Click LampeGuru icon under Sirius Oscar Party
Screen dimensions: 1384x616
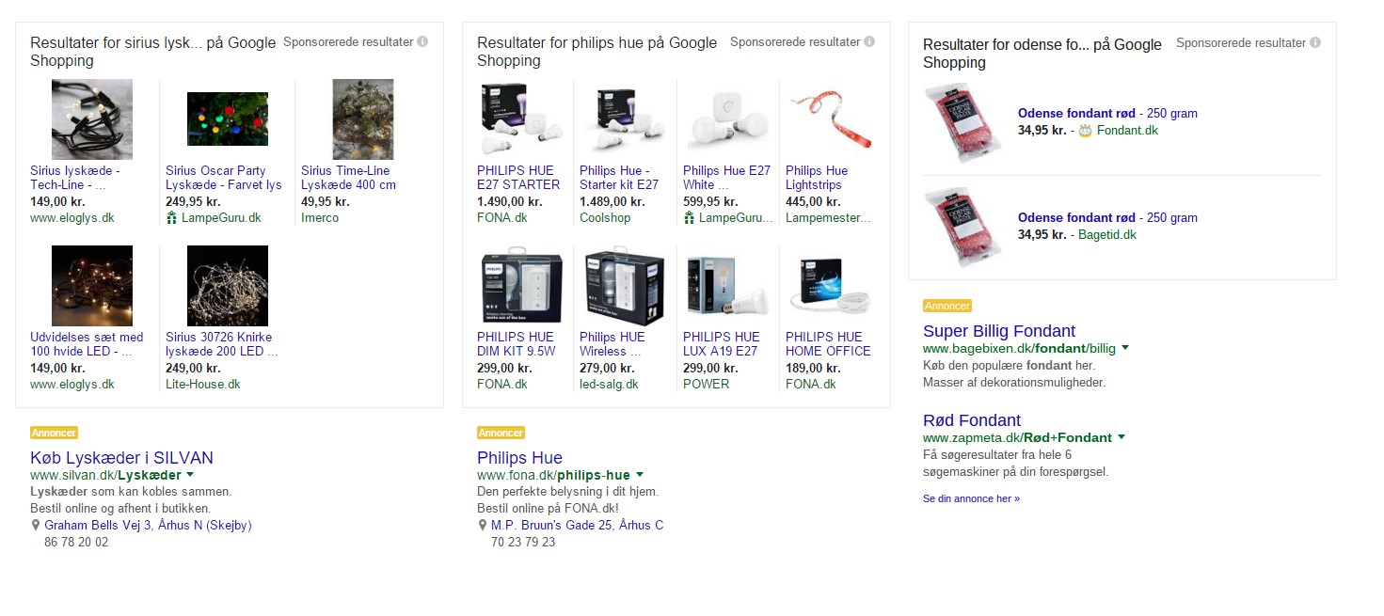171,218
